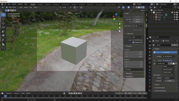
Task: Toggle Collection exclude checkbox in outliner
Action: coord(172,12)
